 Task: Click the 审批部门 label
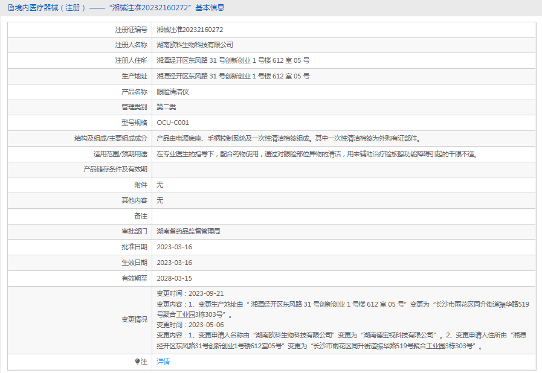[x=134, y=231]
